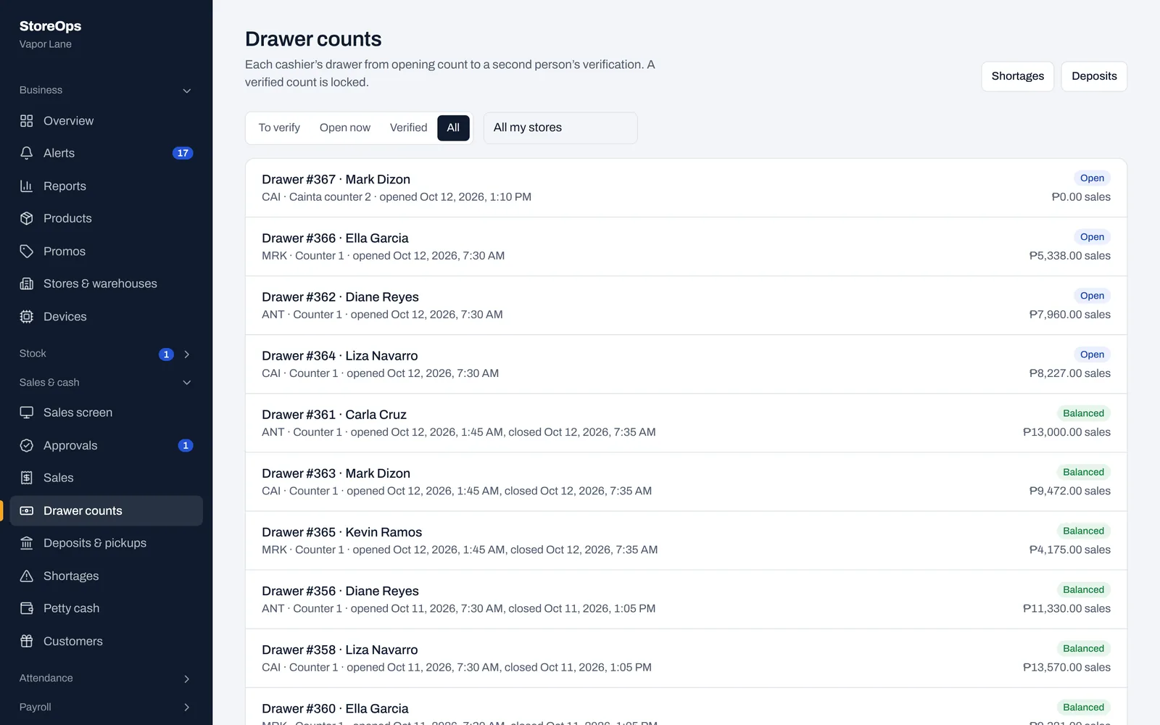This screenshot has width=1160, height=725.
Task: Click Open status on Drawer #367
Action: click(1092, 178)
